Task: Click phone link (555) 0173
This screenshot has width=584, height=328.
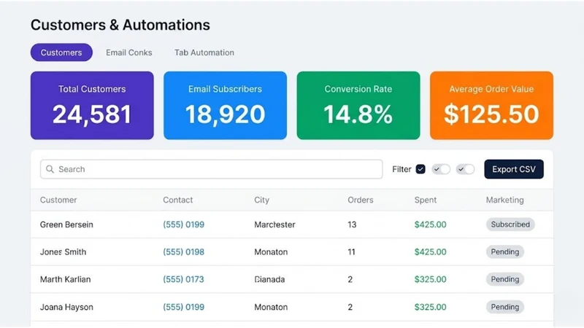Action: (183, 279)
